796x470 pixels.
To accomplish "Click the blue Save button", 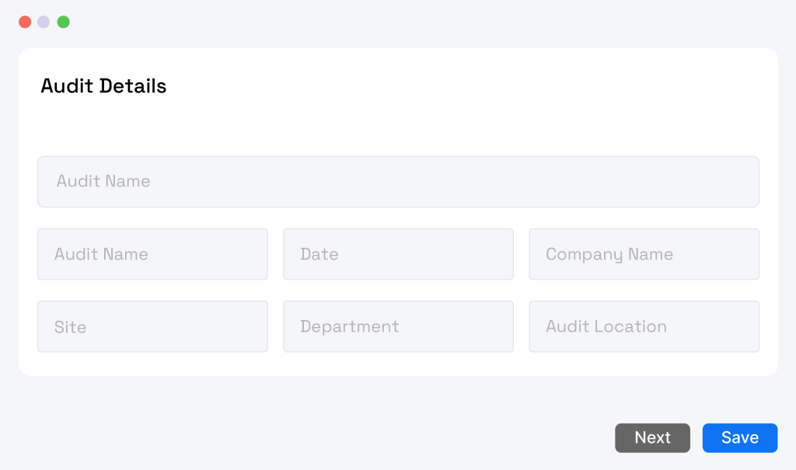I will [739, 438].
